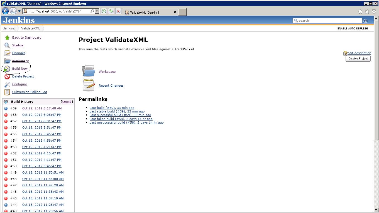
Task: Open the address bar dropdown arrow
Action: tap(97, 11)
